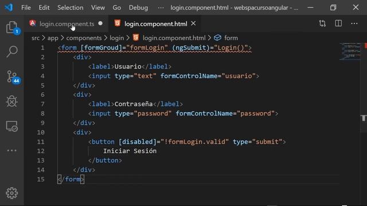The height and width of the screenshot is (206, 367).
Task: Click the src breadcrumb segment
Action: (36, 38)
